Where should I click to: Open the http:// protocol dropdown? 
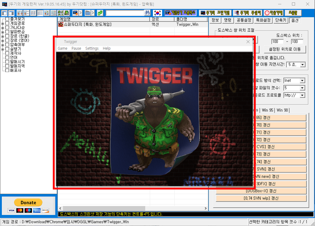point(302,95)
